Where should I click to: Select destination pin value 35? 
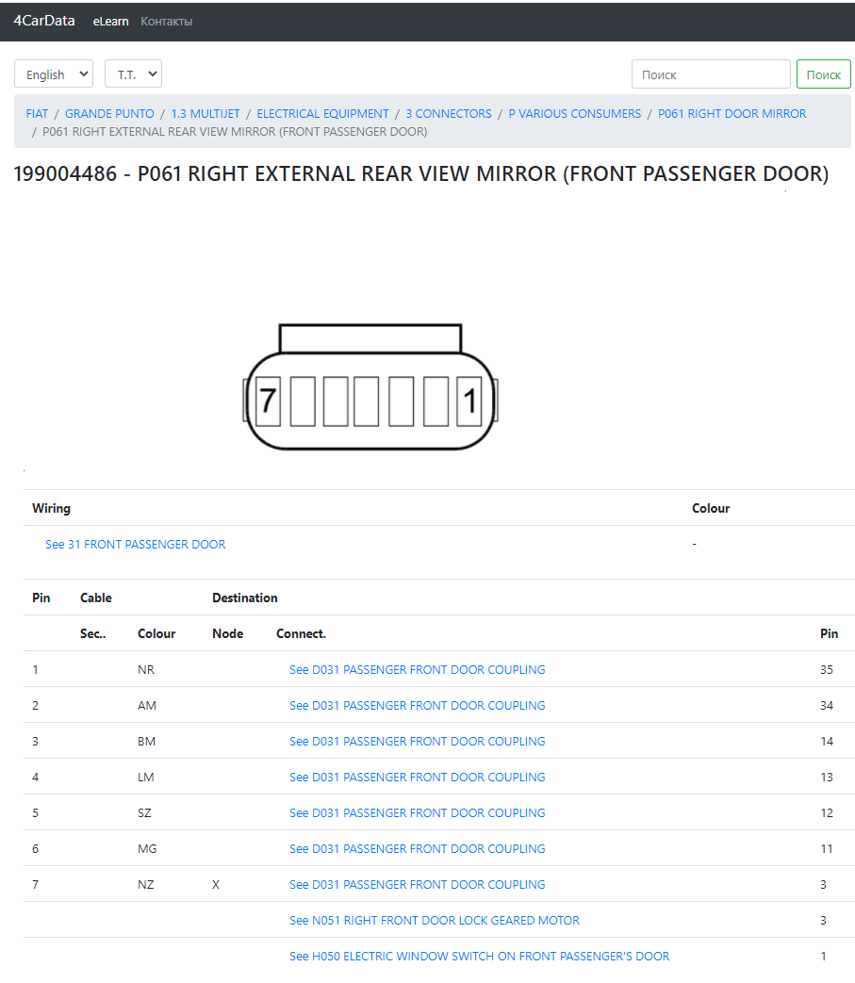tap(827, 669)
